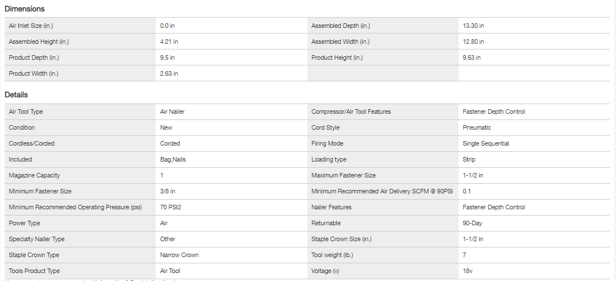Select the Air Nailer value

pos(172,111)
